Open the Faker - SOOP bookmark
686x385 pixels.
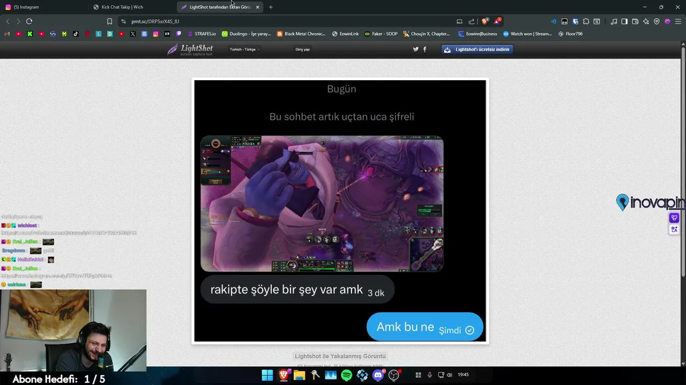[x=381, y=34]
